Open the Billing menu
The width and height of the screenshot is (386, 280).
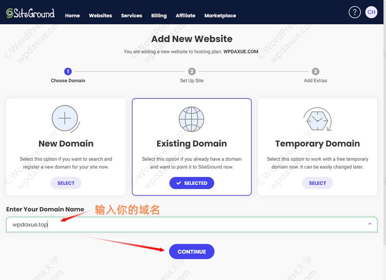pyautogui.click(x=159, y=15)
